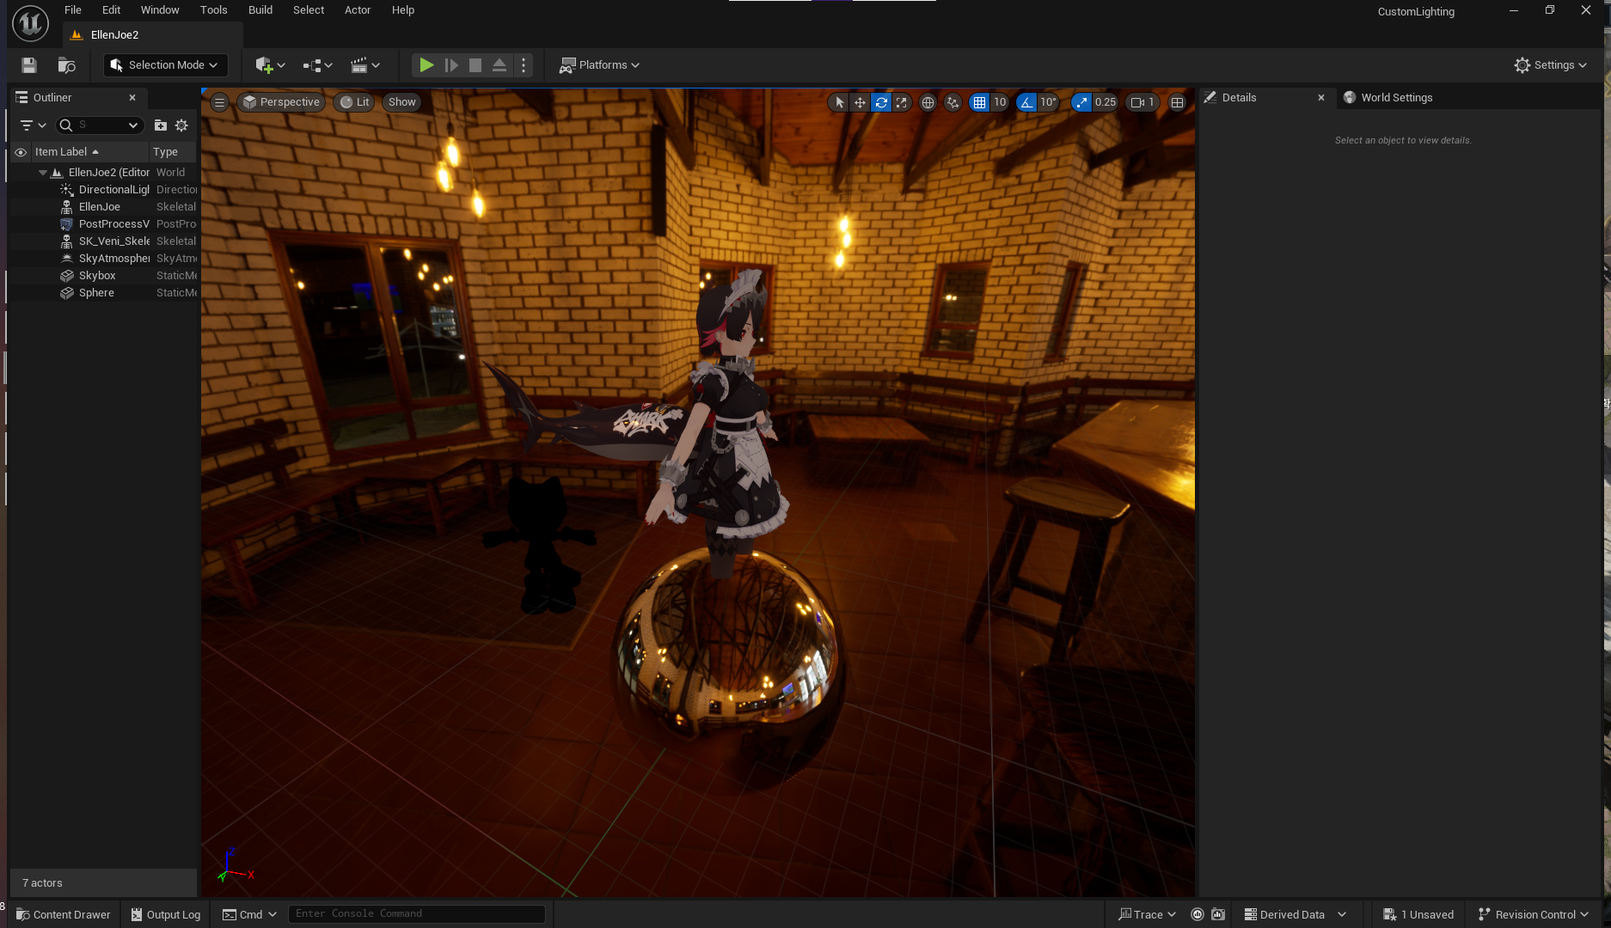1611x928 pixels.
Task: Open the Content Drawer
Action: pos(64,914)
